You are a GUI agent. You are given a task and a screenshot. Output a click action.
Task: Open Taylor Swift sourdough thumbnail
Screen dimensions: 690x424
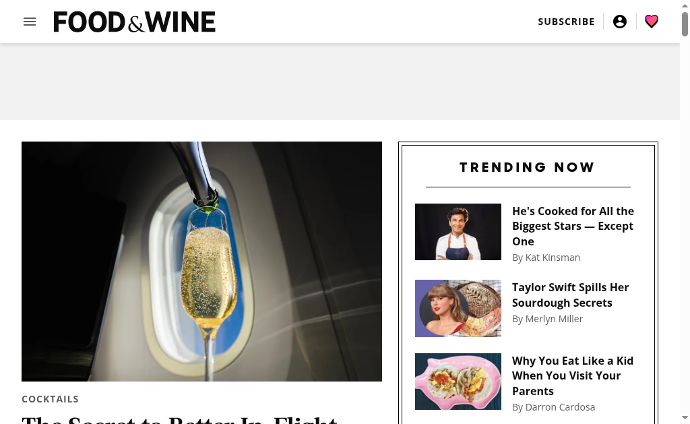458,308
